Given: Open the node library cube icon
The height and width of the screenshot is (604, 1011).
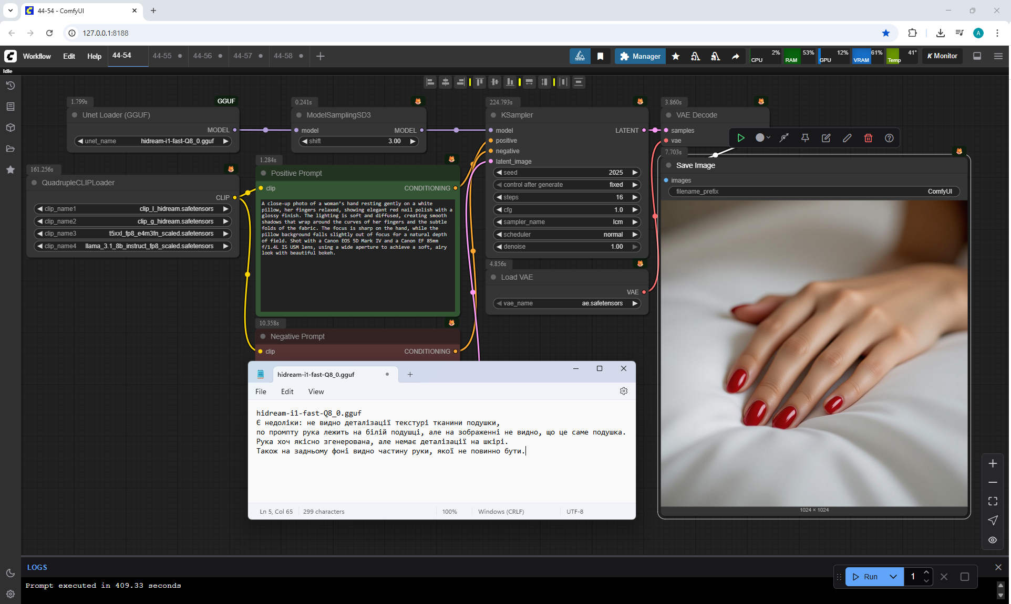Looking at the screenshot, I should pos(10,128).
